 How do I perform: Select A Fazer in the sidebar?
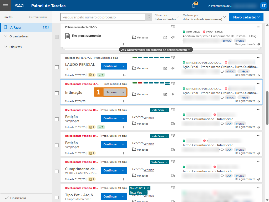(16, 27)
